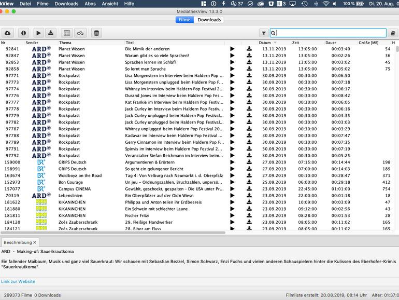Sort by the Nr column header
Image resolution: width=399 pixels, height=300 pixels.
point(3,43)
